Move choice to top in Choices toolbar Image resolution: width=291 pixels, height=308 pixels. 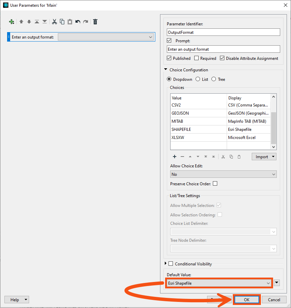(x=206, y=157)
